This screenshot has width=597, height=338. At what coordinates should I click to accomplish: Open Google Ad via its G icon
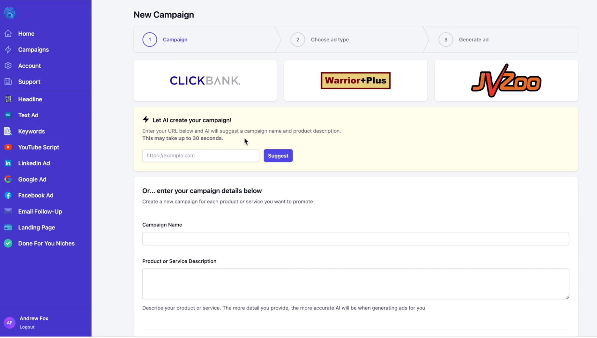8,179
